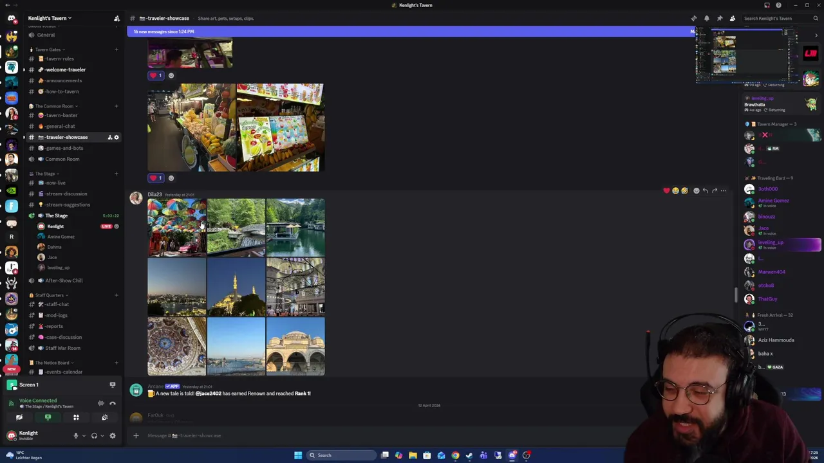The image size is (824, 463).
Task: Forward Dila23's message
Action: (714, 190)
